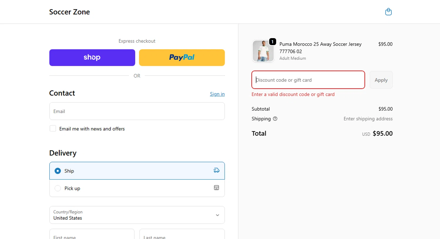Viewport: 440px width, 239px height.
Task: Open the Soccer Zone store link
Action: pos(70,12)
